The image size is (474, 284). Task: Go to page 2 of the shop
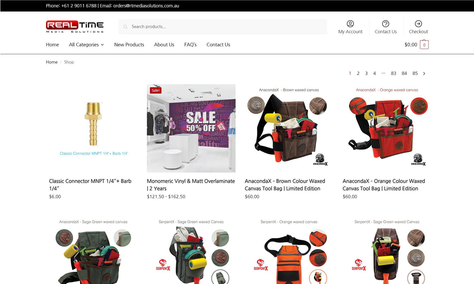point(358,73)
